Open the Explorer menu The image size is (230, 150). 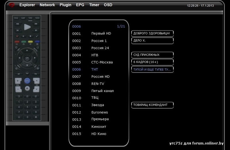pos(27,5)
